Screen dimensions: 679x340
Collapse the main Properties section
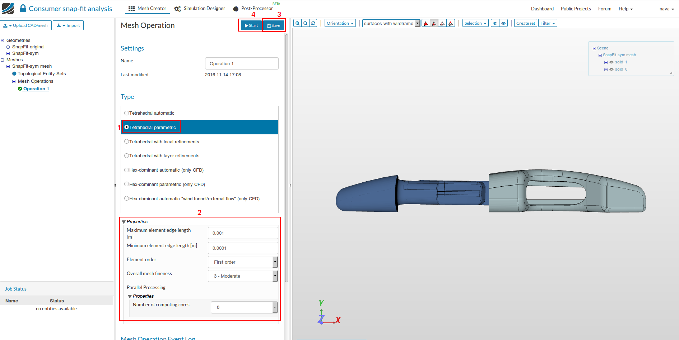(x=124, y=222)
